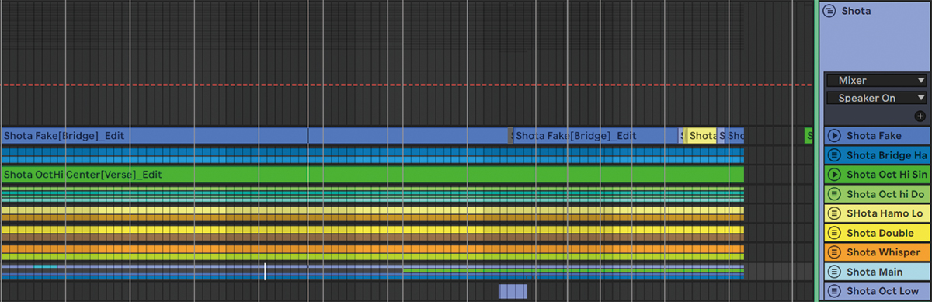The height and width of the screenshot is (302, 932).
Task: Select the Shota OctHi Center[Verse]_Edit clip
Action: click(x=373, y=175)
